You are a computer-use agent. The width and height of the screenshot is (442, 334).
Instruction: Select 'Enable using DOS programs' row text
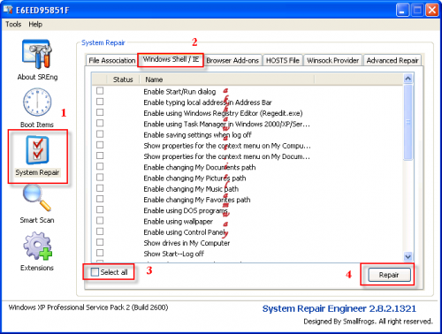(186, 210)
